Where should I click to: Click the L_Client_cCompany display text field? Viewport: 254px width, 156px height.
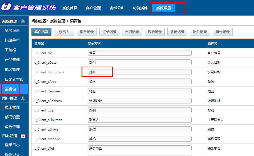[x=140, y=72]
